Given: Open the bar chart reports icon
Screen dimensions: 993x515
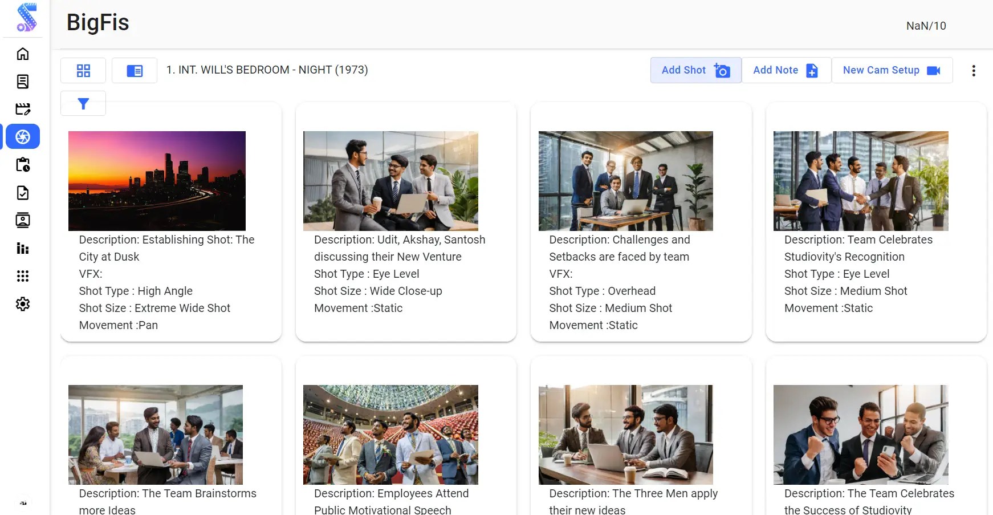Looking at the screenshot, I should pyautogui.click(x=23, y=248).
